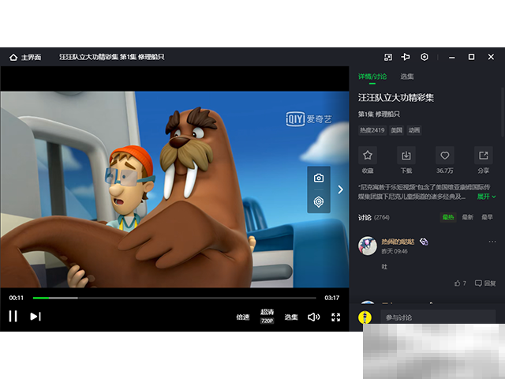The height and width of the screenshot is (379, 505).
Task: Click your yellow avatar beside comment box
Action: 365,317
